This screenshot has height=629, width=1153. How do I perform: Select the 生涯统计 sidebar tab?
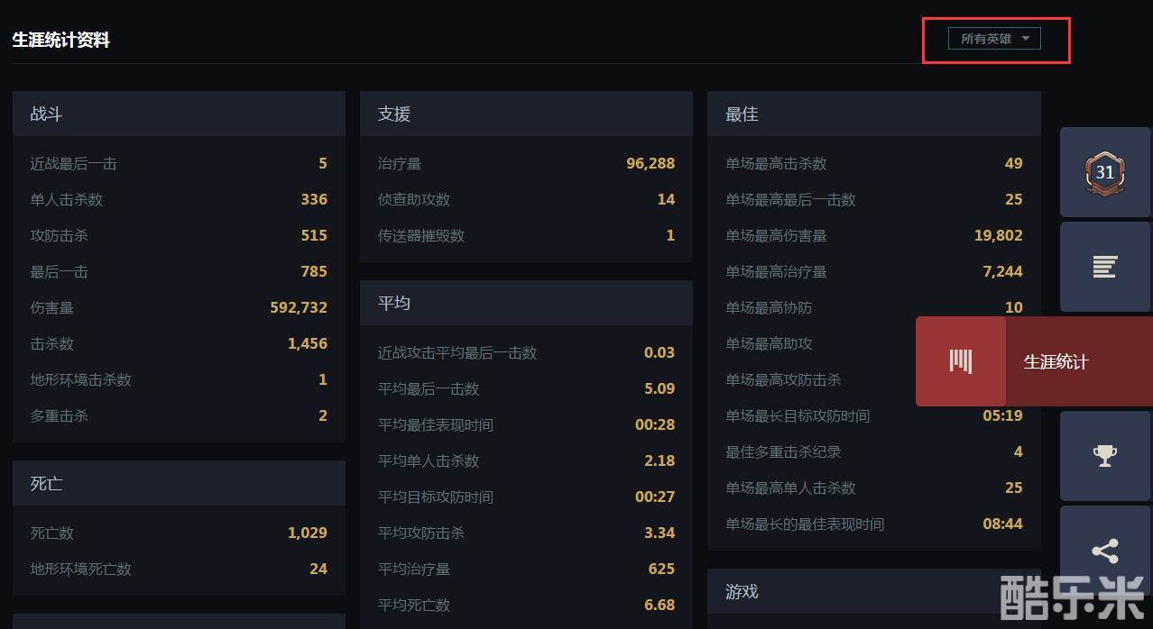1056,361
